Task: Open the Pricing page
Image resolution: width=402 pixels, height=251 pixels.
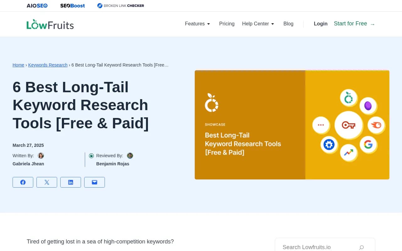Action: [x=227, y=24]
